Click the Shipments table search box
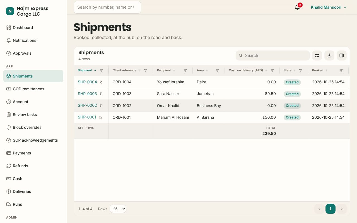The image size is (357, 223). pos(273,55)
